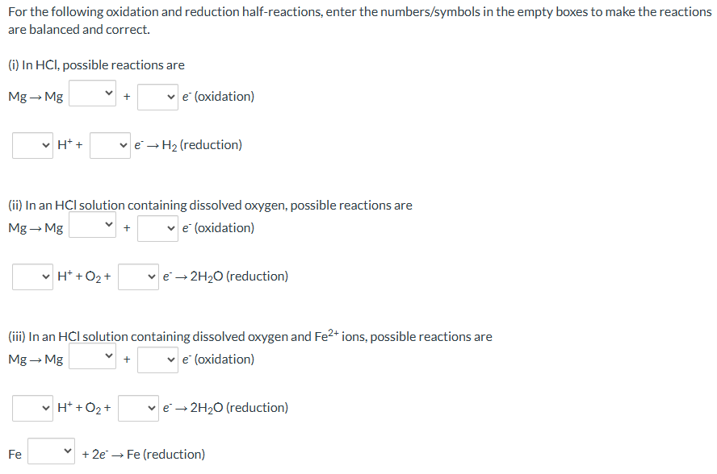
Task: Open the H+ coefficient dropdown in part (ii) reduction
Action: (32, 276)
